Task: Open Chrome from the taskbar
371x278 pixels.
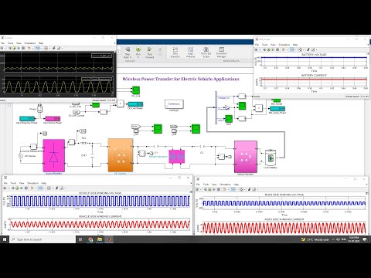Action: tap(90, 239)
